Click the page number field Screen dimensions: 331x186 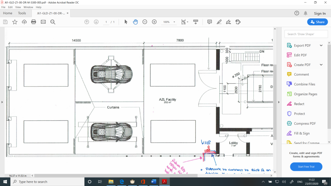pos(106,22)
